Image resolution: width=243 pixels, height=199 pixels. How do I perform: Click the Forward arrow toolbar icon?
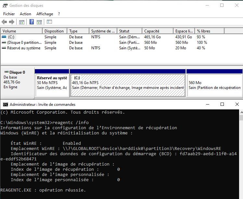tap(12, 22)
